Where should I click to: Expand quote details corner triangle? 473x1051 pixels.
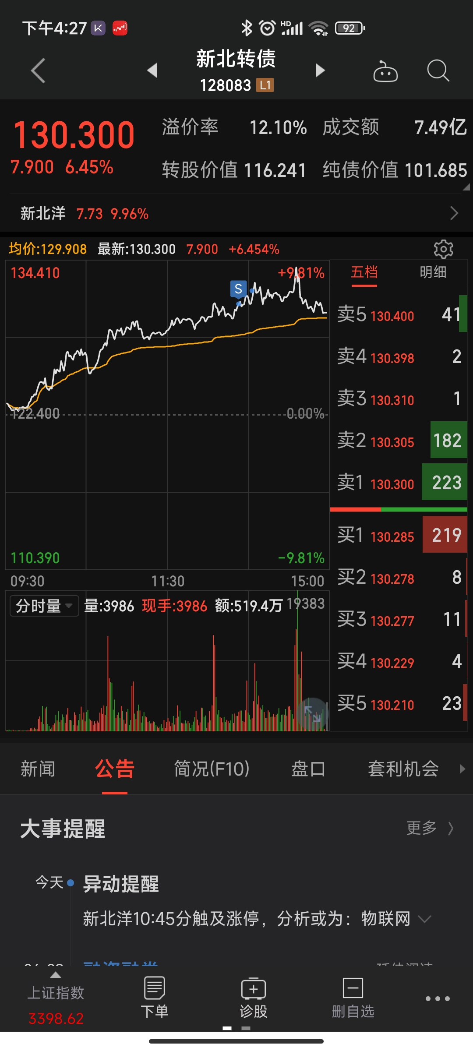466,187
